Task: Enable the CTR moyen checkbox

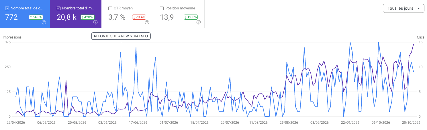Action: [110, 8]
